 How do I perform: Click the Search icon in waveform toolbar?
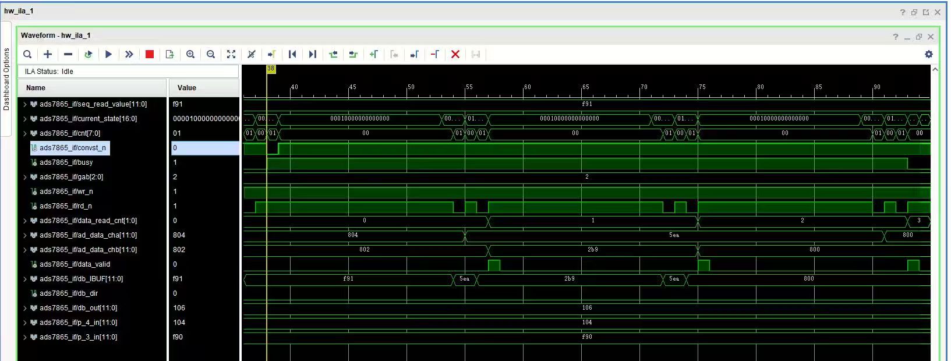point(27,54)
